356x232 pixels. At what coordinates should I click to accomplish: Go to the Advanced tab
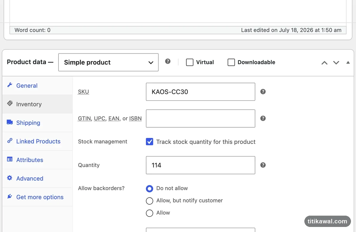tap(37, 178)
